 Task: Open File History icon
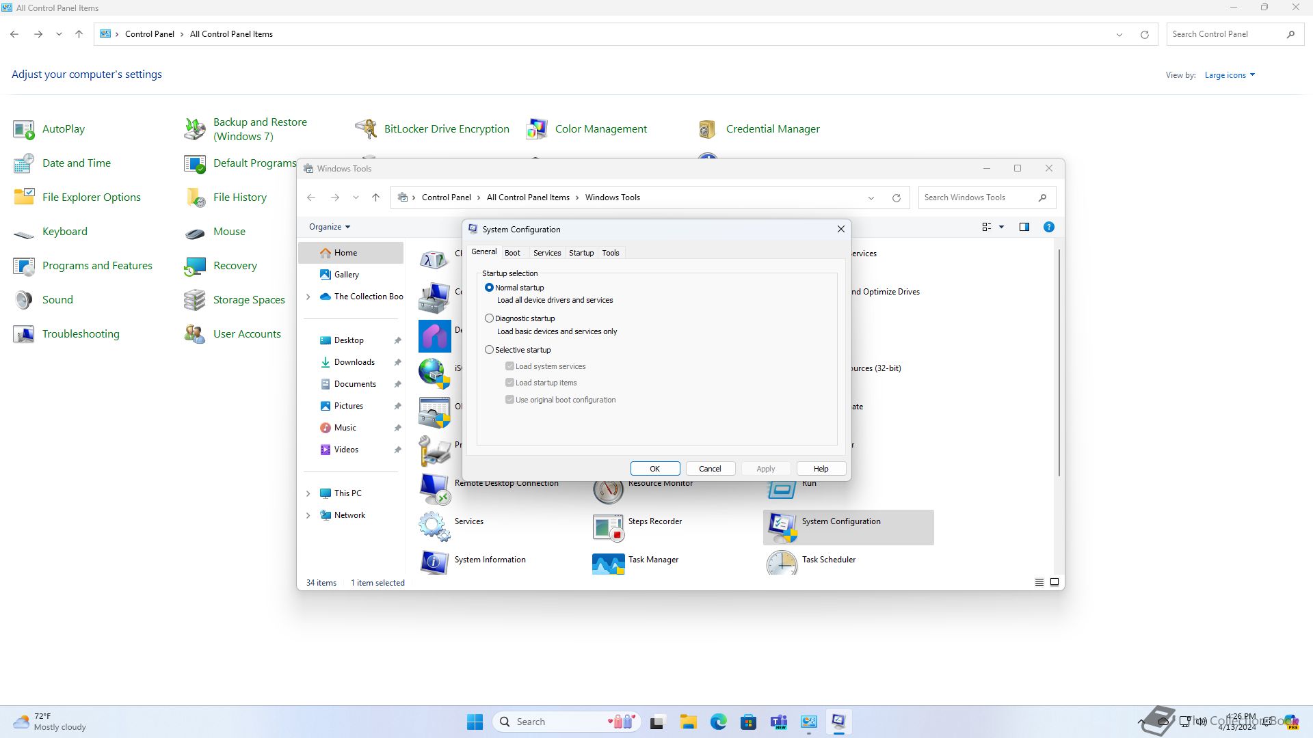click(x=195, y=197)
